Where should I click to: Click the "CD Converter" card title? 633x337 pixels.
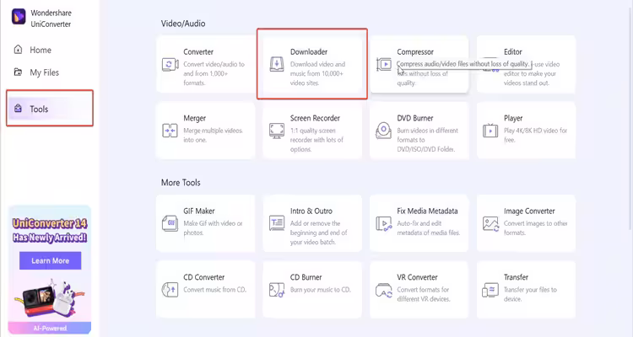click(x=204, y=277)
